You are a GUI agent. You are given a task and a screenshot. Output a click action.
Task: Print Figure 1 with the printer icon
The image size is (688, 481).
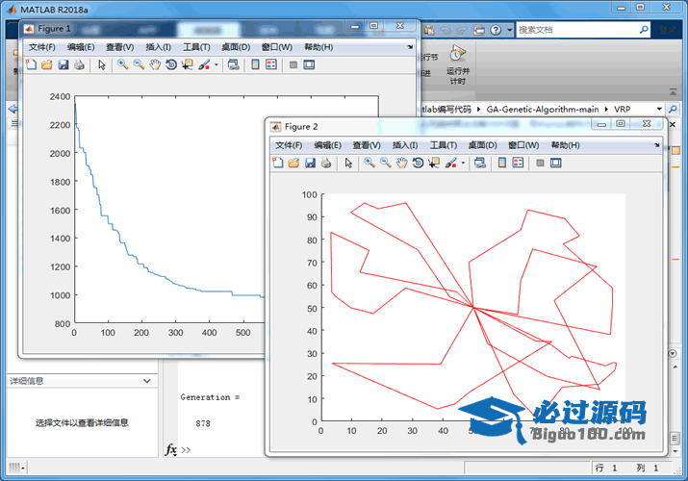coord(80,64)
